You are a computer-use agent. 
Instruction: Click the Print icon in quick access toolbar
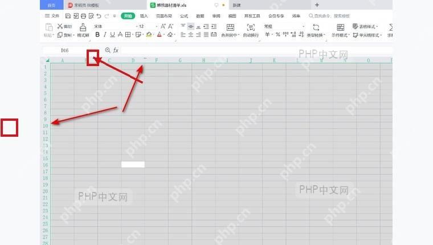(83, 16)
